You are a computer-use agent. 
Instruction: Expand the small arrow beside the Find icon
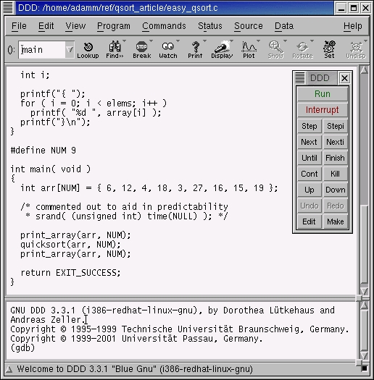point(125,41)
